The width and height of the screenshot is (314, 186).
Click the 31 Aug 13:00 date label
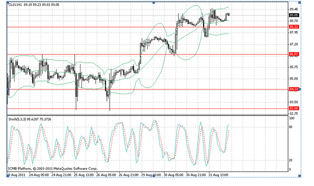click(218, 175)
